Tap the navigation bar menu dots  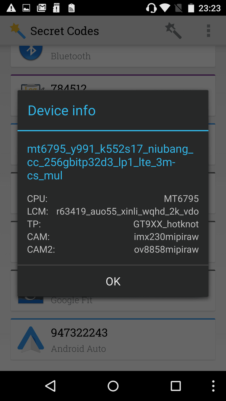(x=213, y=386)
